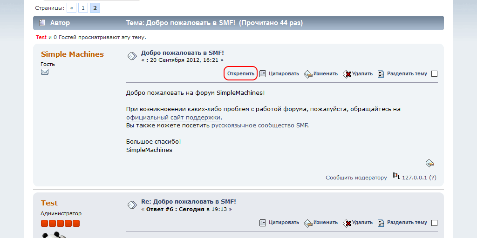
Task: Click the Quote icon in the first post
Action: coord(263,74)
